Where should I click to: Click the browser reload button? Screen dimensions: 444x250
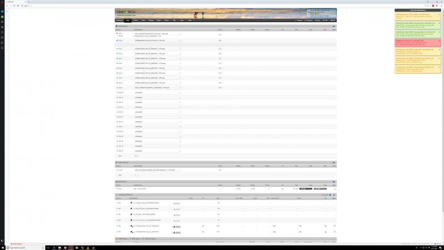tap(14, 6)
